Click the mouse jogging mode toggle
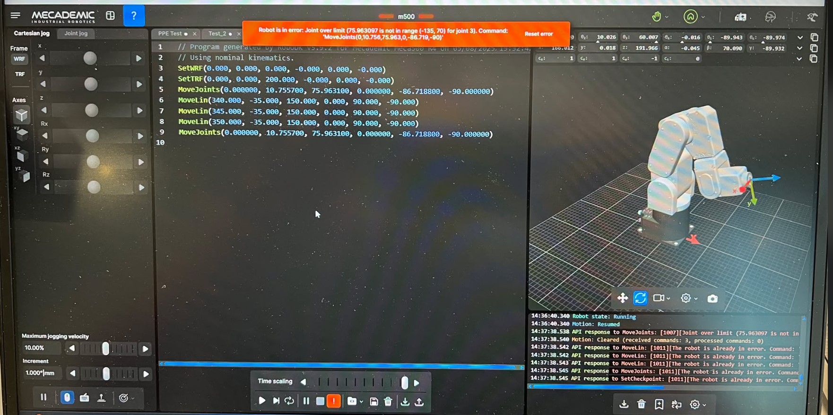833x415 pixels. pyautogui.click(x=67, y=398)
